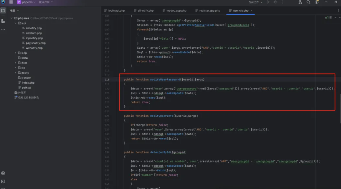
Task: Close the user.cls.php tab
Action: coord(251,11)
